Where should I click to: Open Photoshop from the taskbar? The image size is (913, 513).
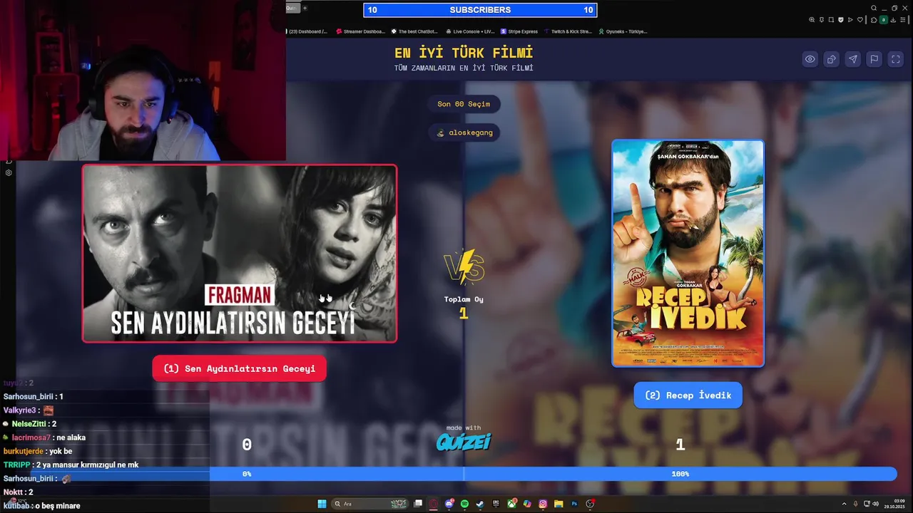pos(574,504)
